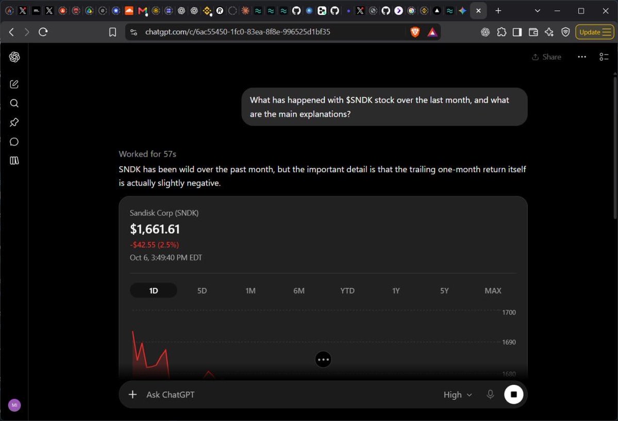Bookmark this page
This screenshot has height=421, width=618.
point(112,32)
